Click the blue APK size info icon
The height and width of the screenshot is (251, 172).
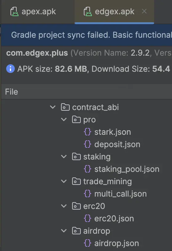tap(10, 69)
